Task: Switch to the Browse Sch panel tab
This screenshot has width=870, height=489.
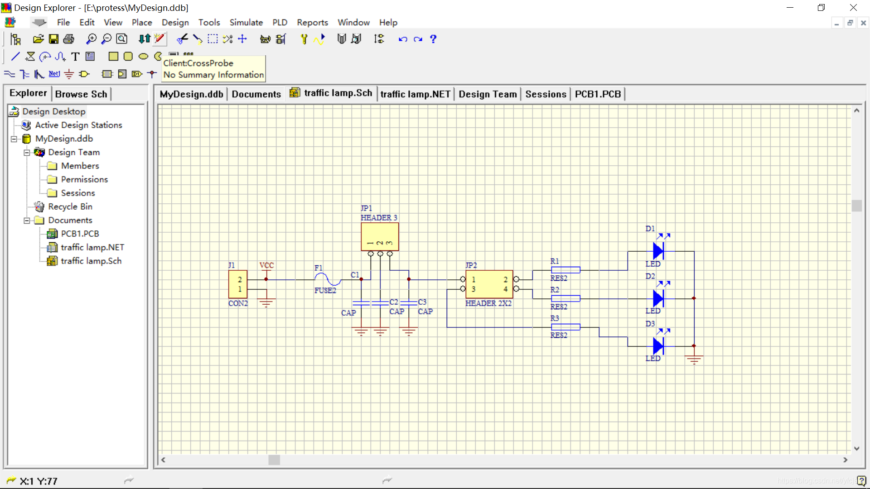Action: [x=81, y=94]
